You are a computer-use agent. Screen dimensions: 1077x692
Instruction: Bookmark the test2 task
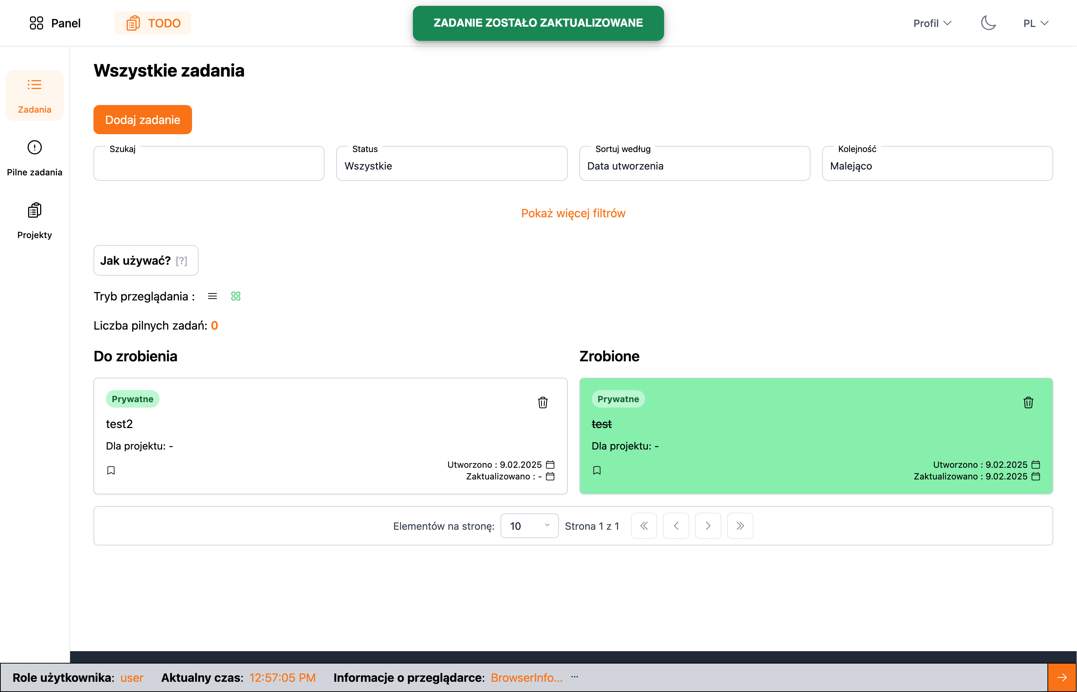coord(111,470)
